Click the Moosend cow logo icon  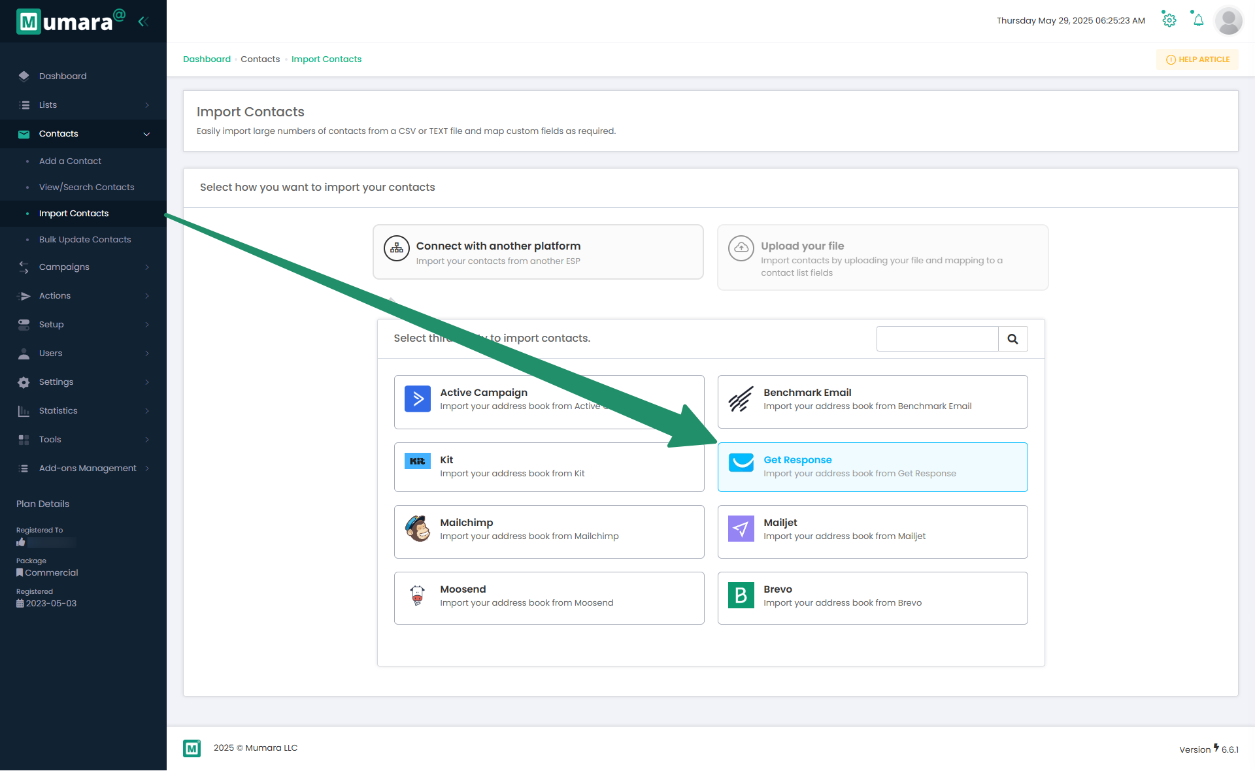[417, 595]
